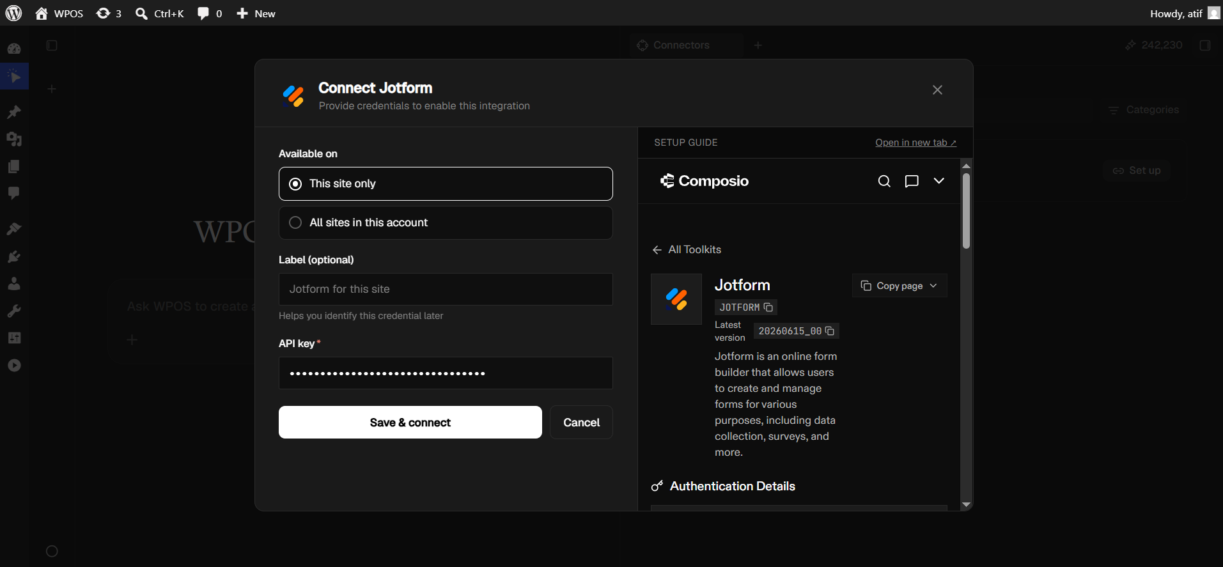Click the setup guide scrollbar thumb

pyautogui.click(x=966, y=211)
